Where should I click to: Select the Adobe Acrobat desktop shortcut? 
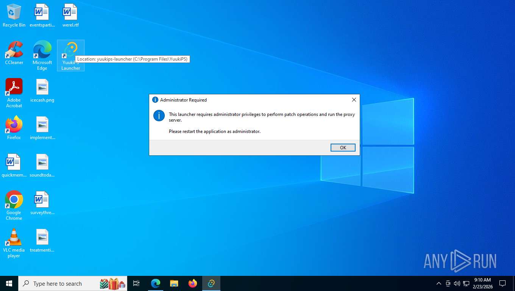click(14, 93)
